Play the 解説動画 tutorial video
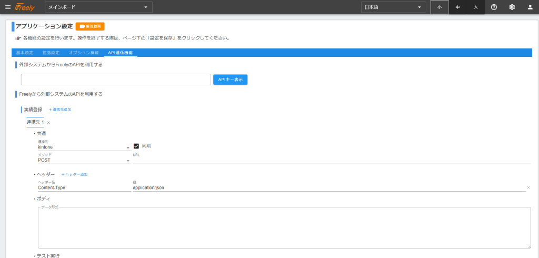539x258 pixels. click(x=90, y=26)
